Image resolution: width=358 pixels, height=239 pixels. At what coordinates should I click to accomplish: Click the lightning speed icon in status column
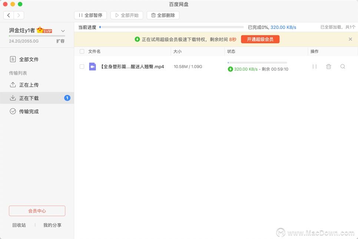point(231,69)
